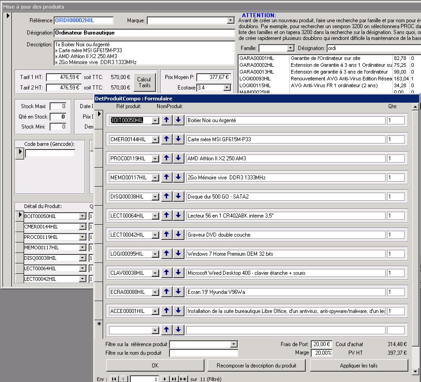Click the OK button

pos(155,365)
